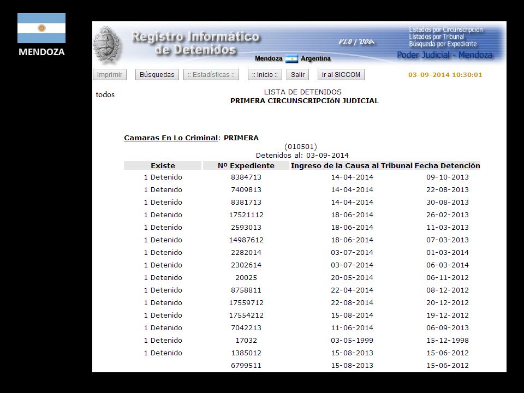The image size is (524, 393).
Task: Click detention date 20-12-2012
Action: click(x=448, y=303)
